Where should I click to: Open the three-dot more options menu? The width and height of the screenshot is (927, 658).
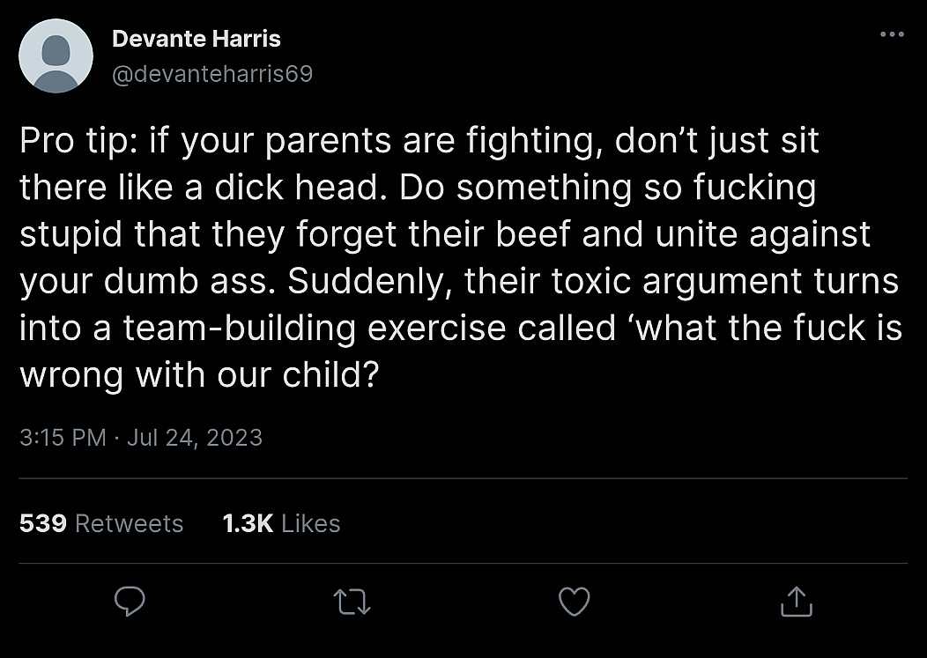[892, 34]
